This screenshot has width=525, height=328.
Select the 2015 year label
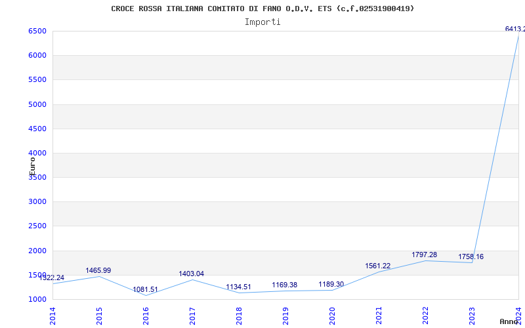[99, 316]
